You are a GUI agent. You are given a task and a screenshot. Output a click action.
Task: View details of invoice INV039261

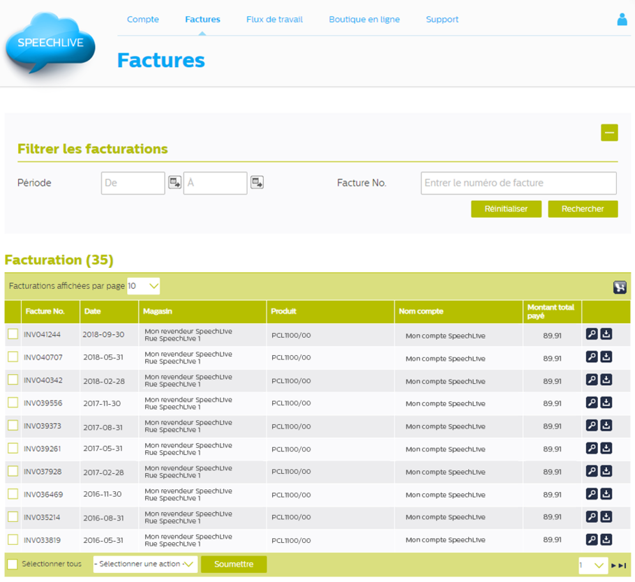point(592,448)
